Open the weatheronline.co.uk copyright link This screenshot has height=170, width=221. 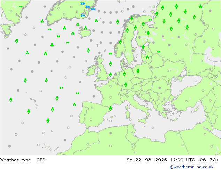coord(192,167)
